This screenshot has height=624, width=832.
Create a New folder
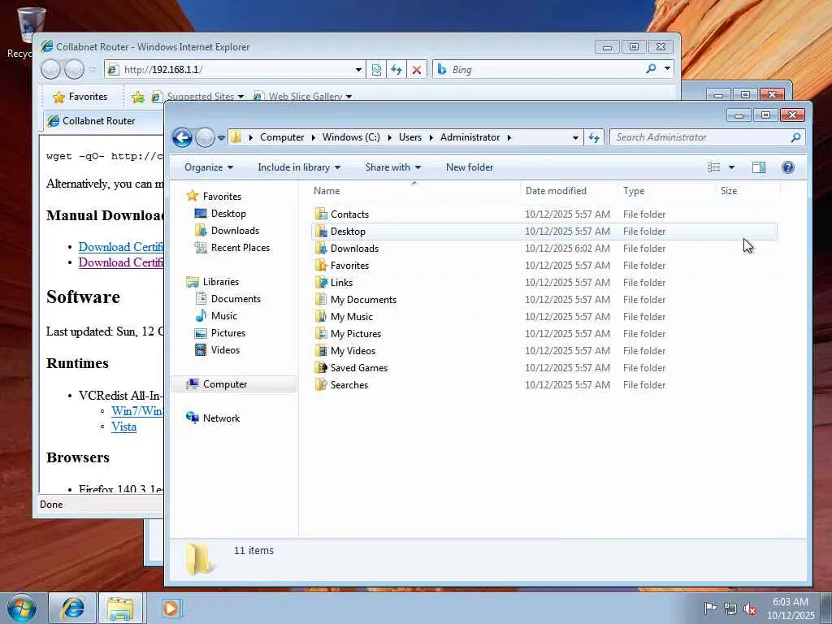coord(470,167)
